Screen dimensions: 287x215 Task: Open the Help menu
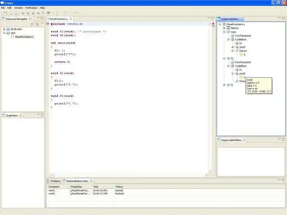click(42, 8)
